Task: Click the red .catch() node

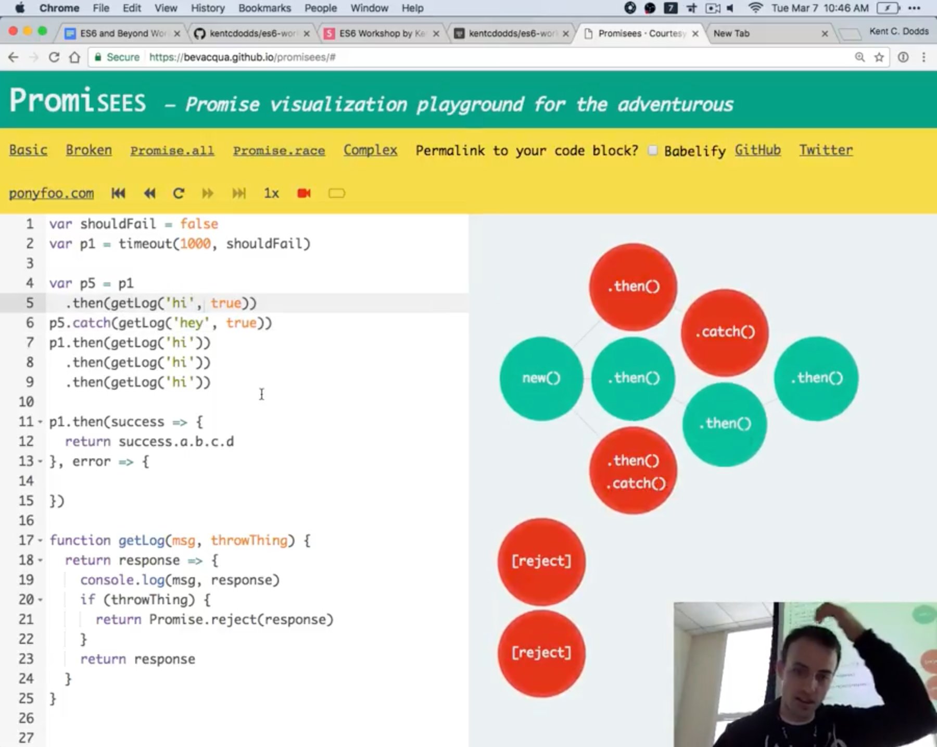Action: pos(725,332)
